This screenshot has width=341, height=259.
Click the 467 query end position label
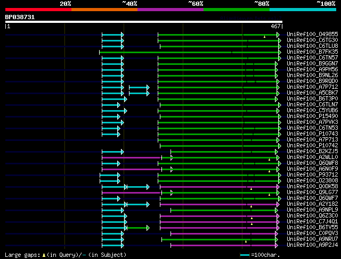pos(275,26)
